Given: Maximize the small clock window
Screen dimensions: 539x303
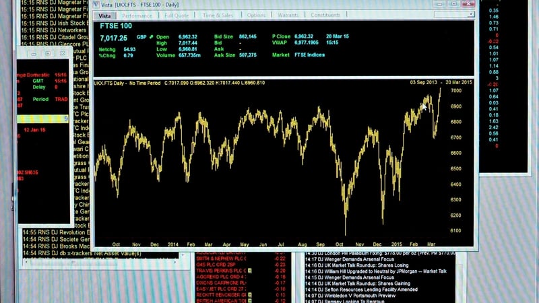Looking at the screenshot, I should pos(48,54).
